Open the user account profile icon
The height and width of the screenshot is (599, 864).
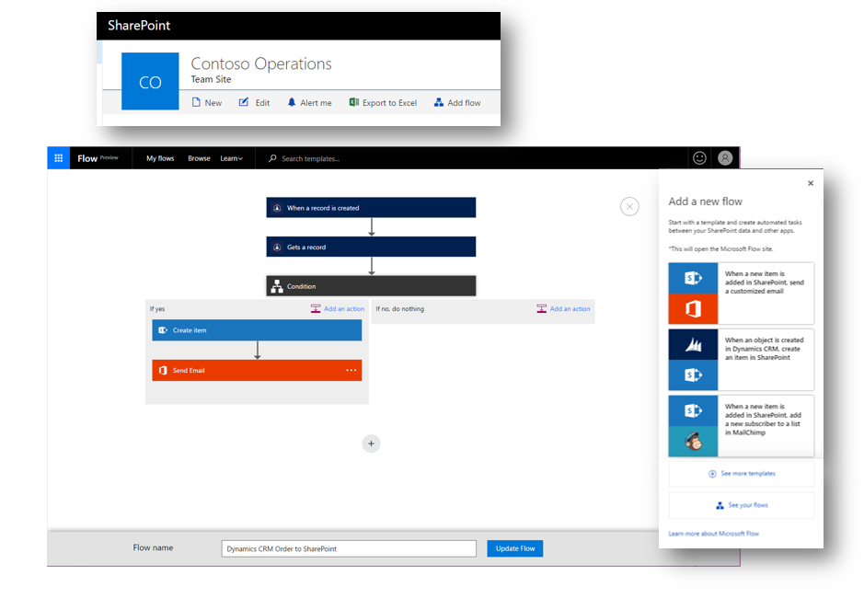click(725, 157)
